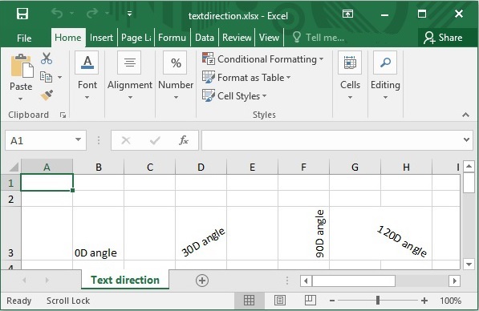Image resolution: width=479 pixels, height=311 pixels.
Task: Open the Editing group button
Action: pyautogui.click(x=385, y=75)
